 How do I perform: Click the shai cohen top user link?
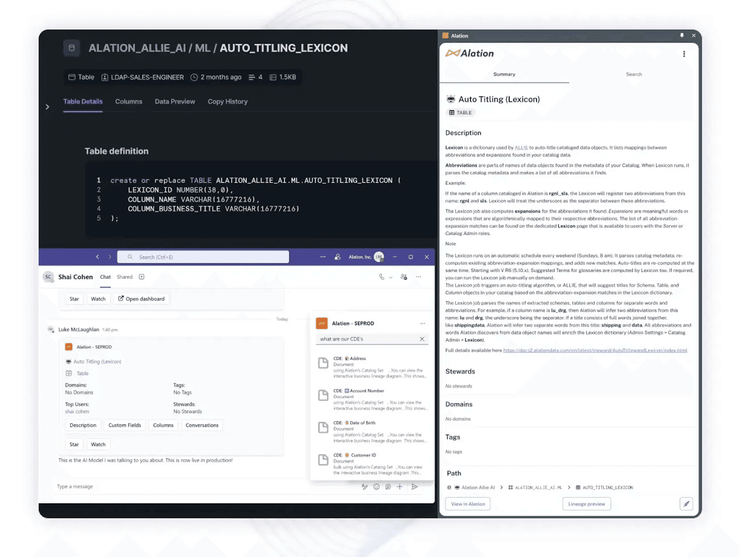click(x=77, y=412)
